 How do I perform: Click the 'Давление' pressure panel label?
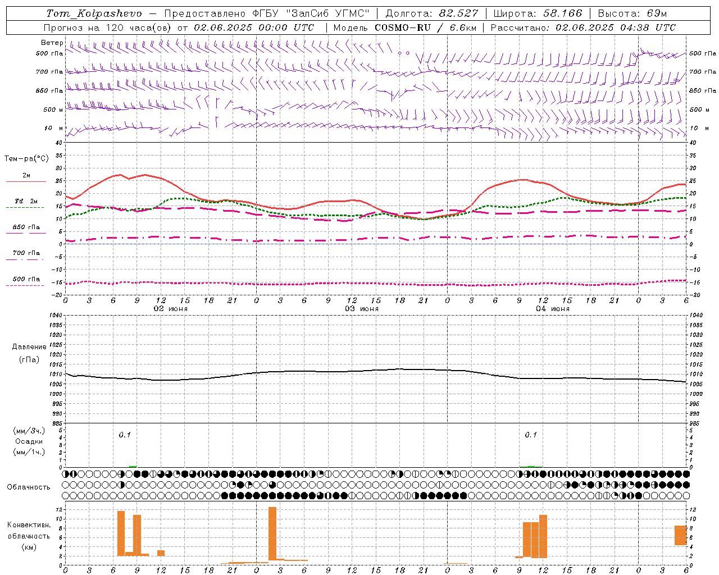(29, 347)
